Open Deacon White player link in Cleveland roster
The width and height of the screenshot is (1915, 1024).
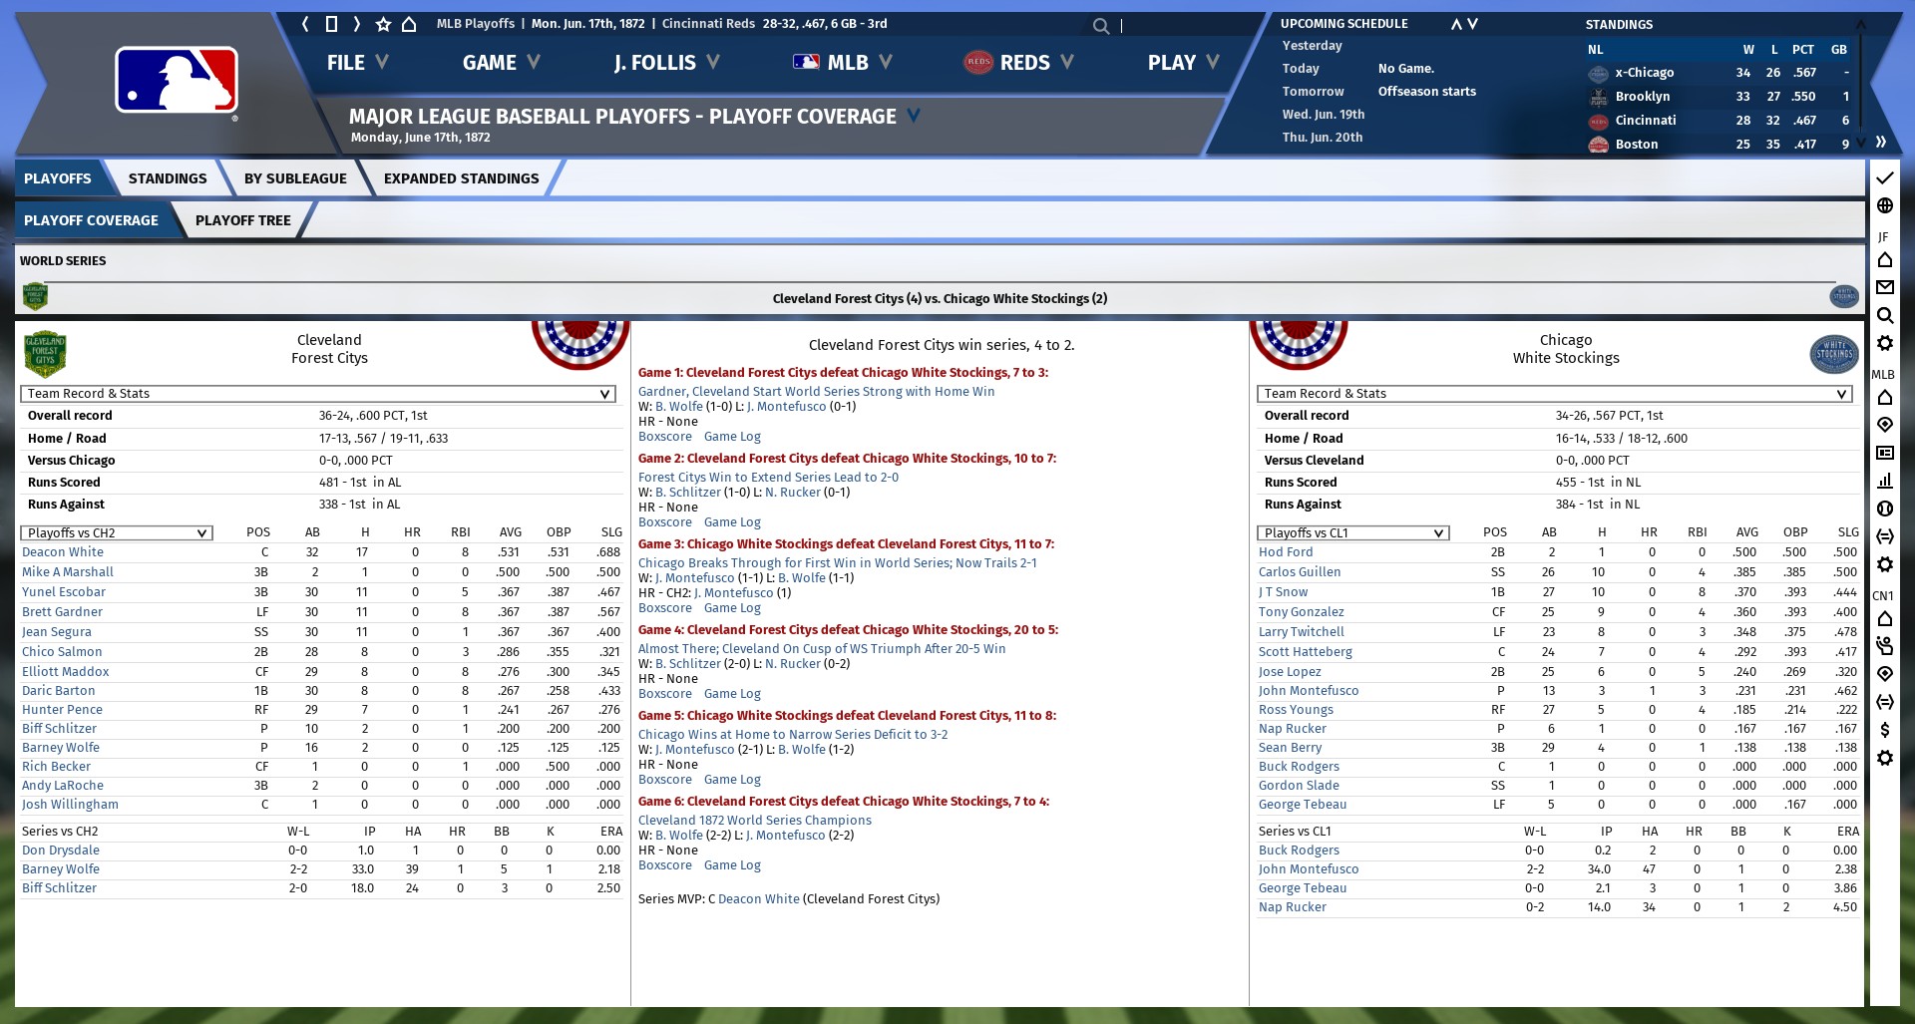[63, 552]
